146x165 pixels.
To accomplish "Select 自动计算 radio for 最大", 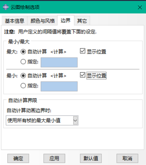I will pos(23,52).
